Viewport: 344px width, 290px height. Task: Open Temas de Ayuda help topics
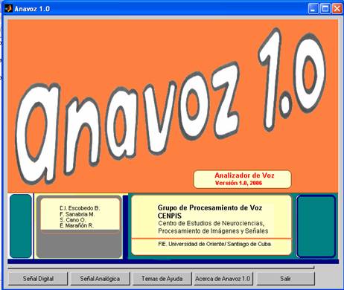pyautogui.click(x=162, y=279)
